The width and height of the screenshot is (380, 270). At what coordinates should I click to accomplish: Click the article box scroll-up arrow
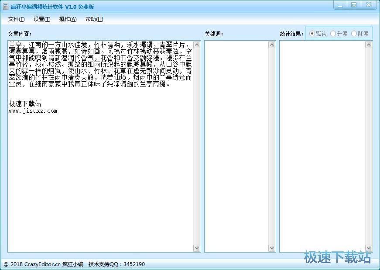tap(197, 45)
